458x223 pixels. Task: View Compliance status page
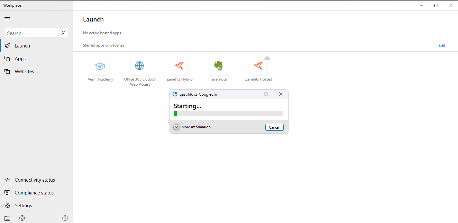[x=34, y=193]
